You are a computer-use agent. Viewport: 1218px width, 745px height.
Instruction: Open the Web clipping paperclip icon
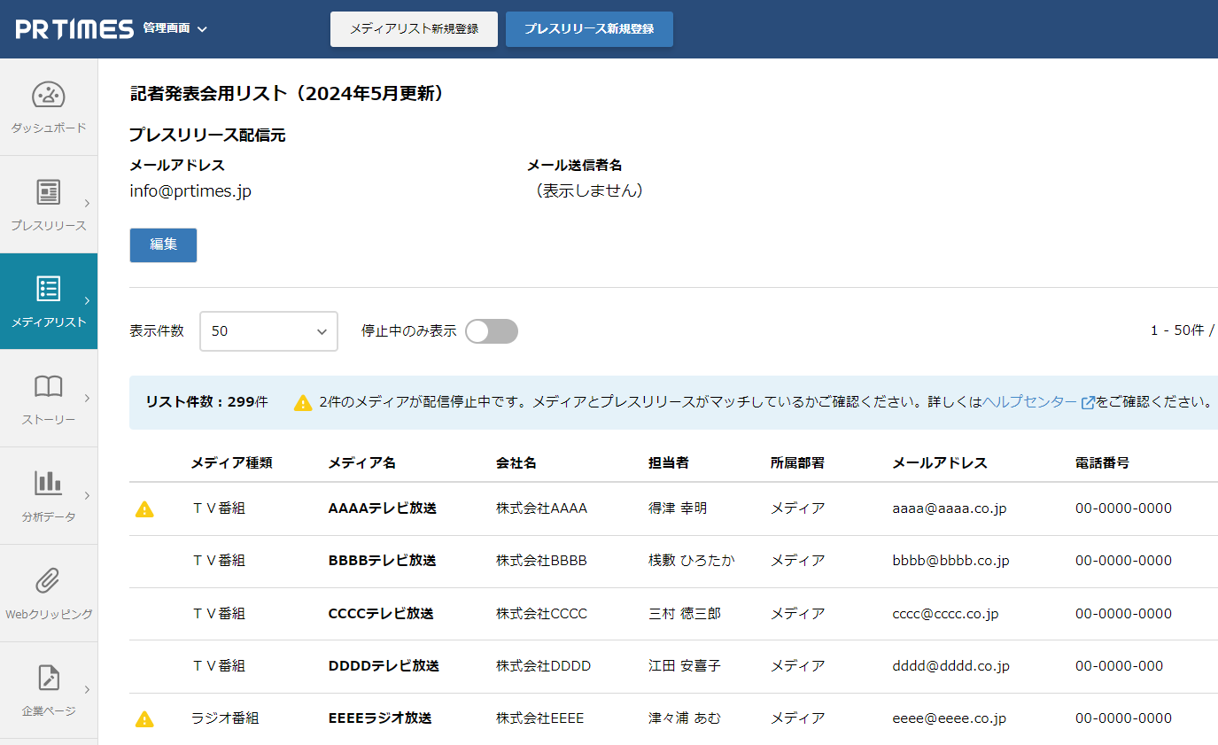[49, 580]
